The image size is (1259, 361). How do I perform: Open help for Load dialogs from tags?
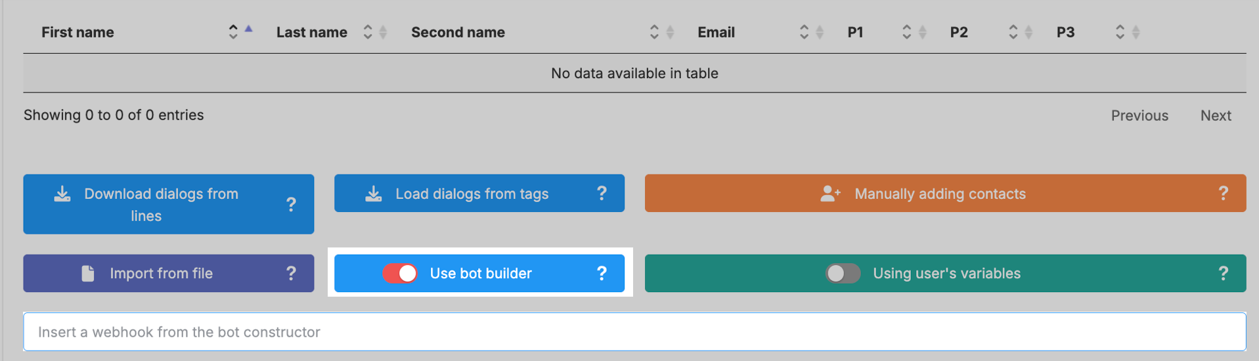click(602, 193)
